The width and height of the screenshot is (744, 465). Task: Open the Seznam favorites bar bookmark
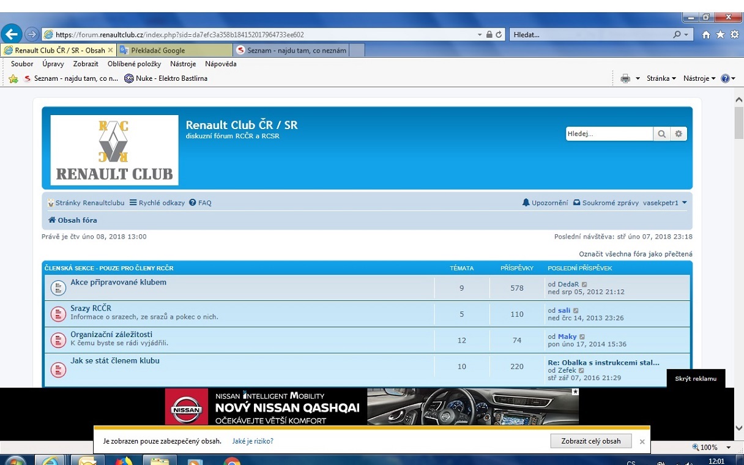pyautogui.click(x=70, y=78)
